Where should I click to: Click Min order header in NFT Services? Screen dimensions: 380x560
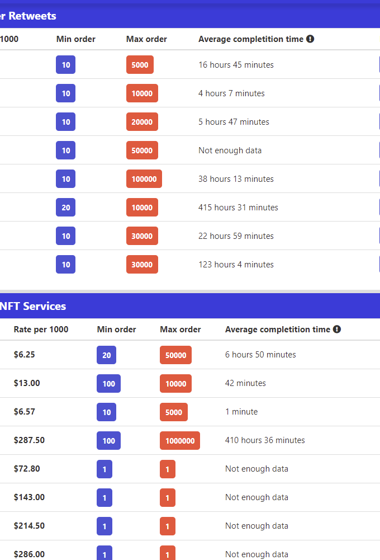click(x=116, y=330)
